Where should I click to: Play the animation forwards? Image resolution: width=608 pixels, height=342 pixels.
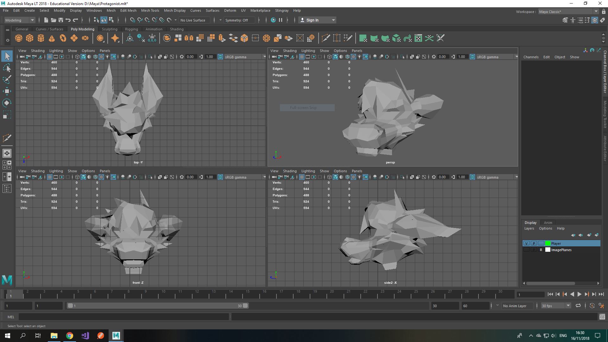pos(579,294)
